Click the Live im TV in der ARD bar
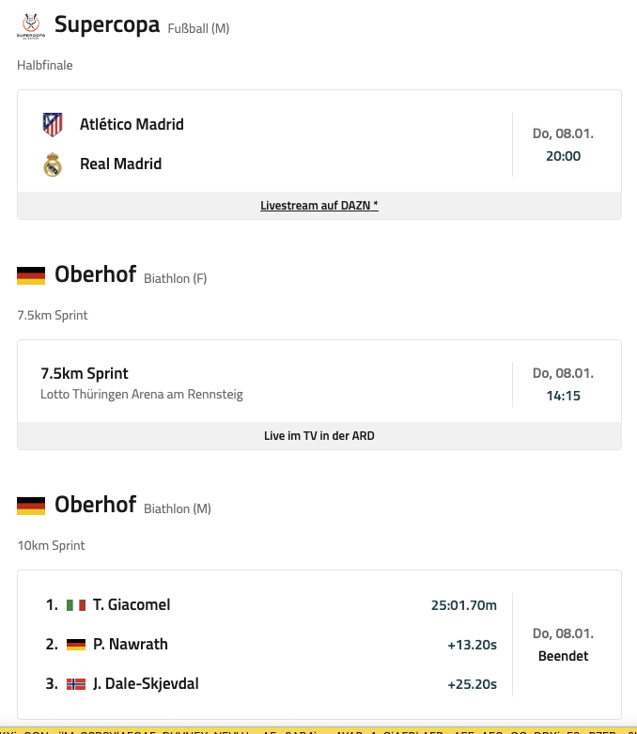The height and width of the screenshot is (734, 637). [x=318, y=436]
